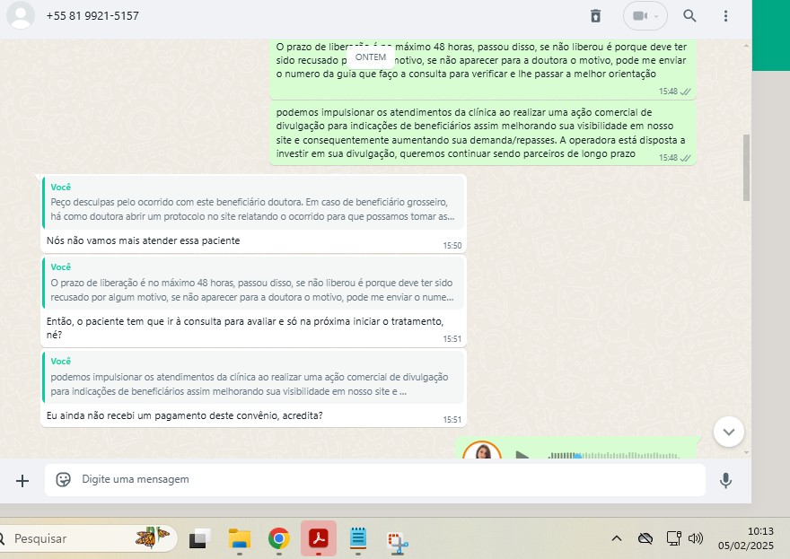The width and height of the screenshot is (790, 559).
Task: Search within this conversation
Action: tap(689, 16)
